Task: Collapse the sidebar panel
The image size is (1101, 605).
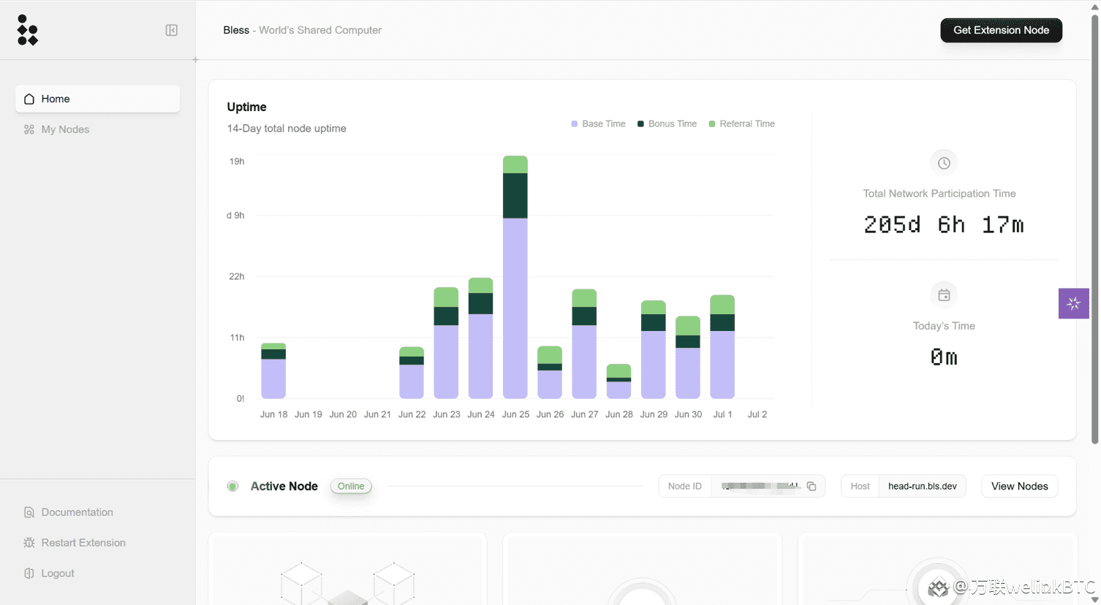Action: [171, 30]
